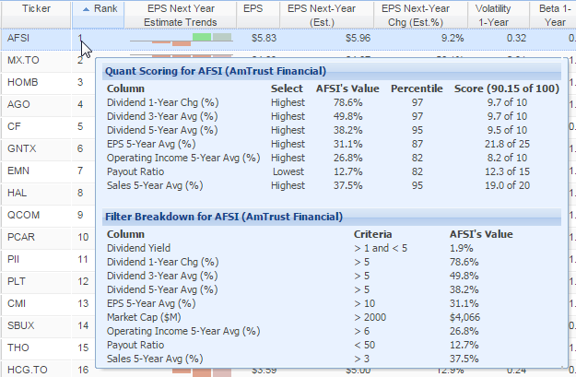Select the HAL ticker

point(17,193)
